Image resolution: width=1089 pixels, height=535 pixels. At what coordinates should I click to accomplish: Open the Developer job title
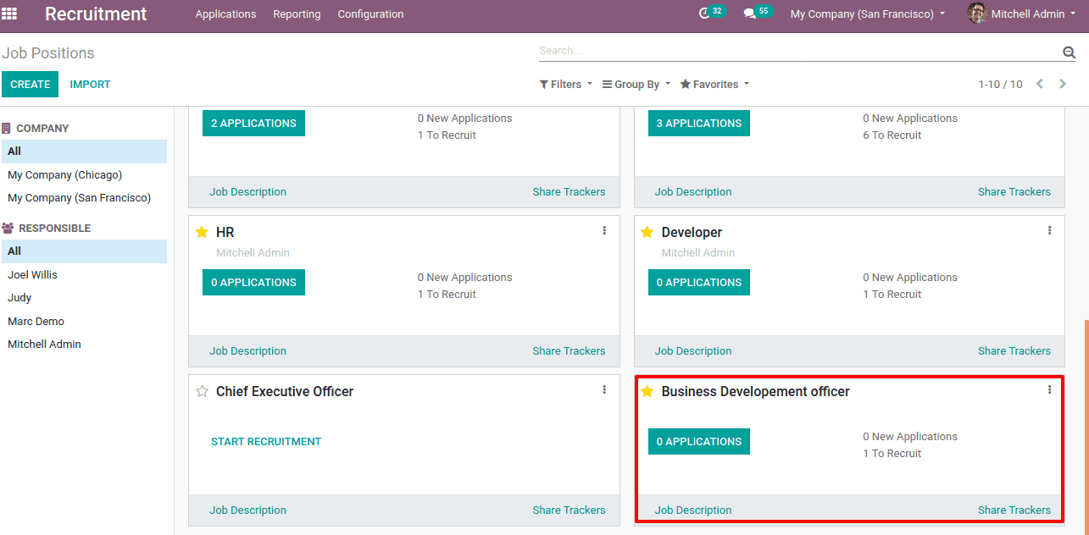click(692, 232)
